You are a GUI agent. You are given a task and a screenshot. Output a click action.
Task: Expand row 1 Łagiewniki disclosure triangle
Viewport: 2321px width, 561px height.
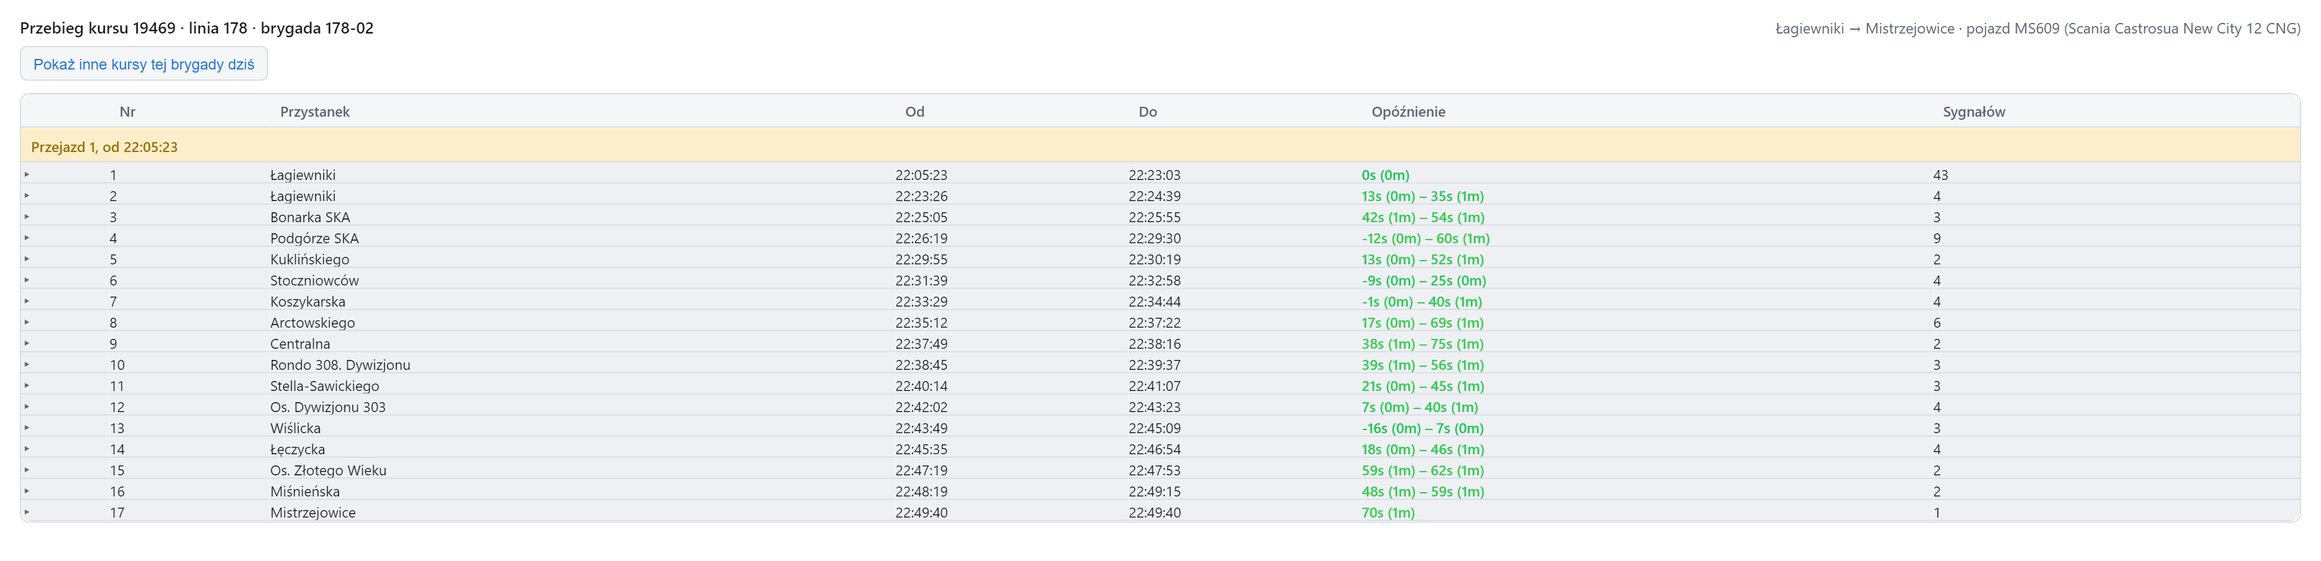tap(27, 175)
